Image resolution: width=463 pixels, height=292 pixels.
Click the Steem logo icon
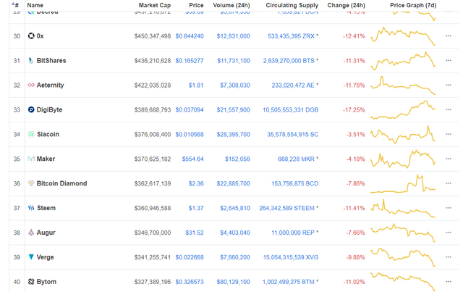pos(31,208)
